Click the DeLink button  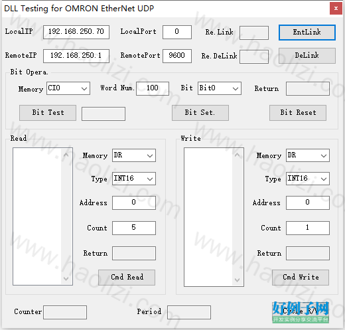tap(307, 56)
